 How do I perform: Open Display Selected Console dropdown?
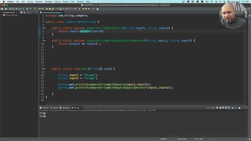pyautogui.click(x=235, y=108)
